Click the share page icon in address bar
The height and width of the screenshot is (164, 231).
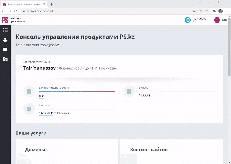click(200, 11)
